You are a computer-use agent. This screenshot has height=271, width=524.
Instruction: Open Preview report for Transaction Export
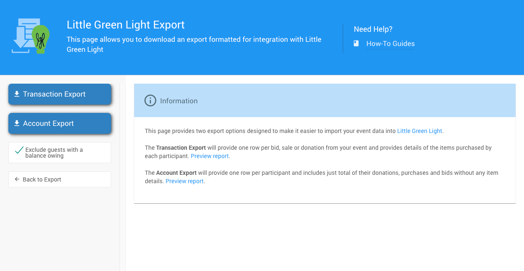tap(210, 156)
